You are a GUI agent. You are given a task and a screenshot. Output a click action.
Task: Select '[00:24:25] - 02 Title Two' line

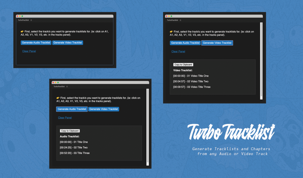74,148
